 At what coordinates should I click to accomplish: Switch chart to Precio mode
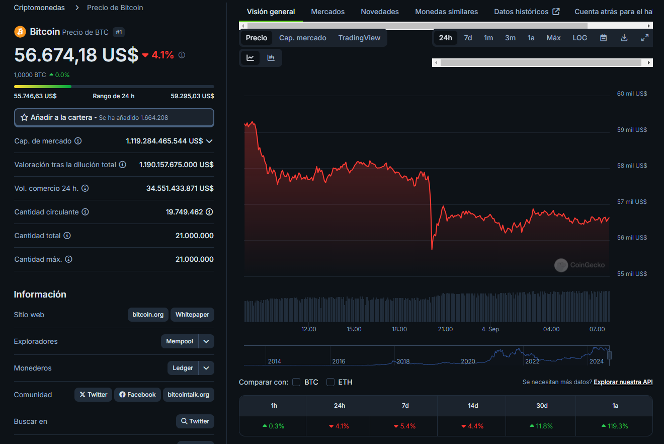click(257, 38)
